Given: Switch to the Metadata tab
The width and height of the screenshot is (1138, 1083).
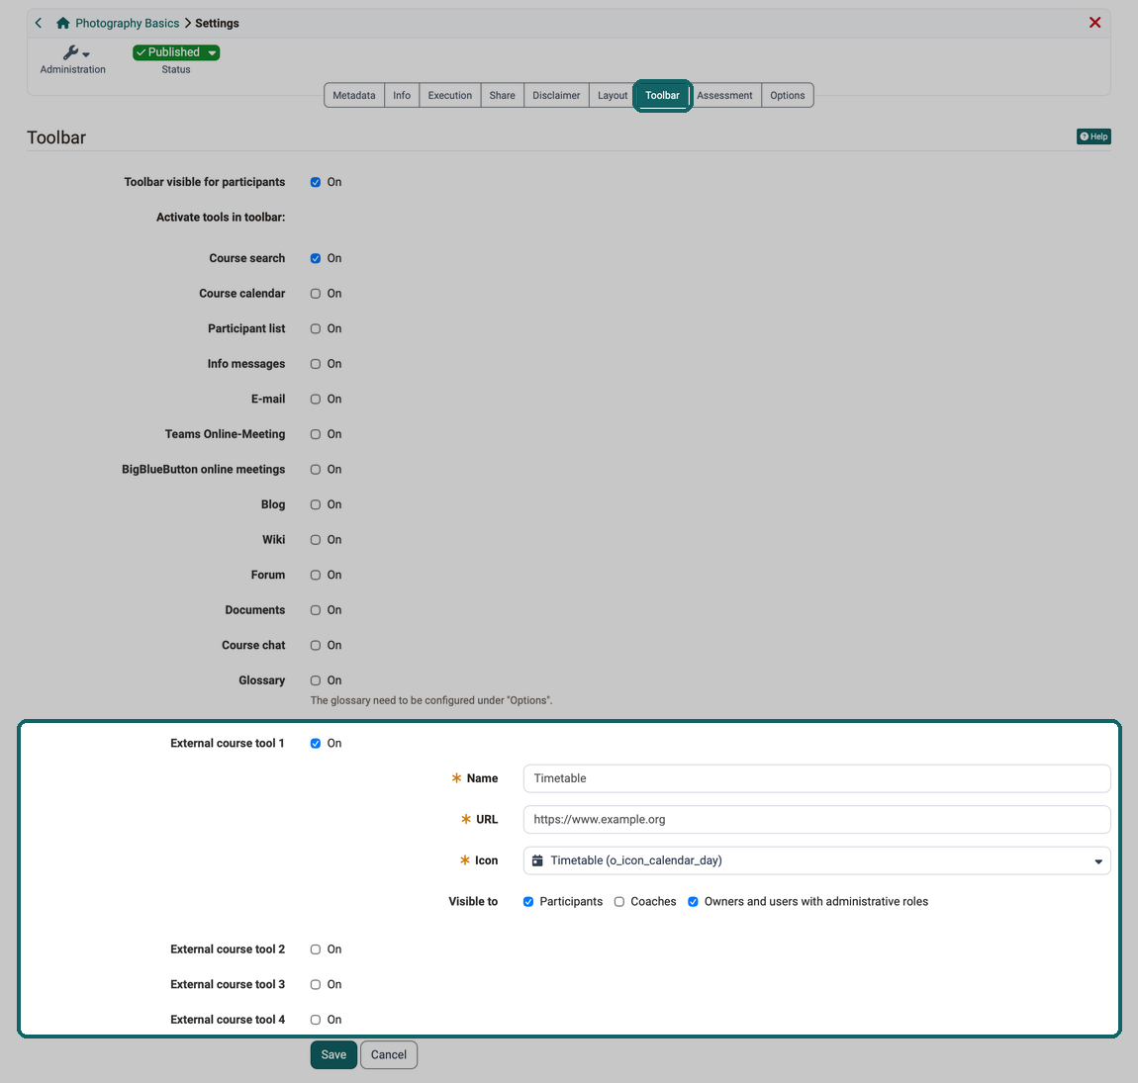Looking at the screenshot, I should pos(354,95).
